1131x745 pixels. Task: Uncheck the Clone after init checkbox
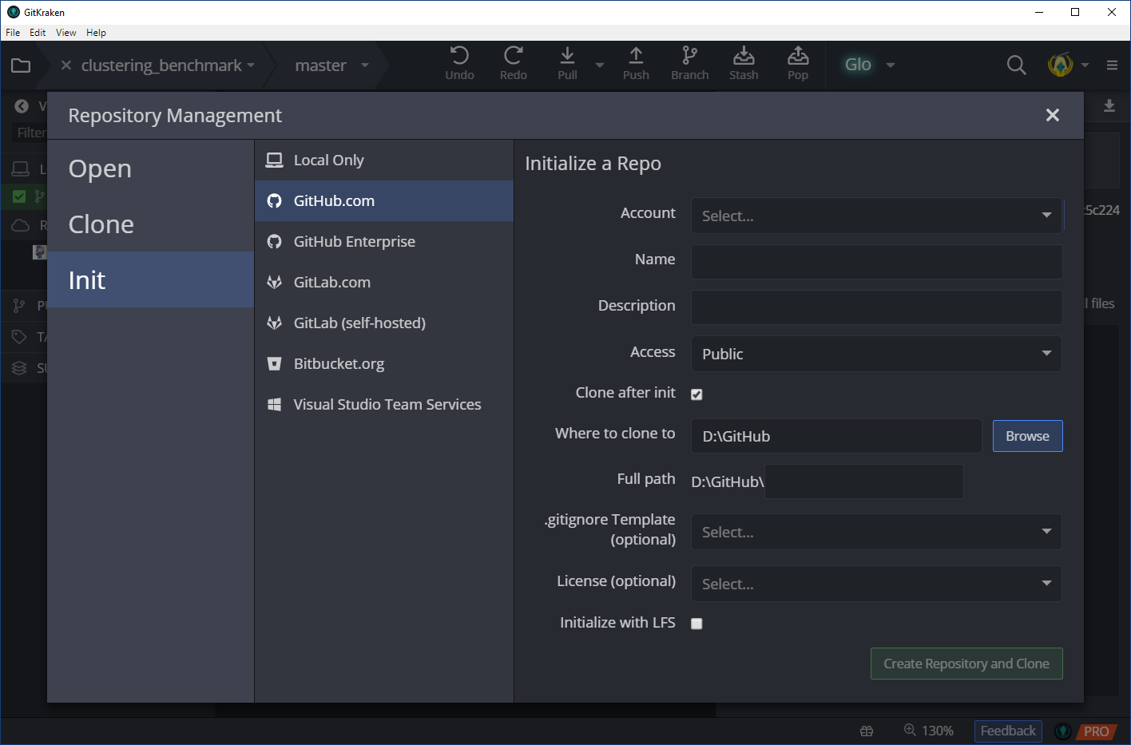(696, 394)
